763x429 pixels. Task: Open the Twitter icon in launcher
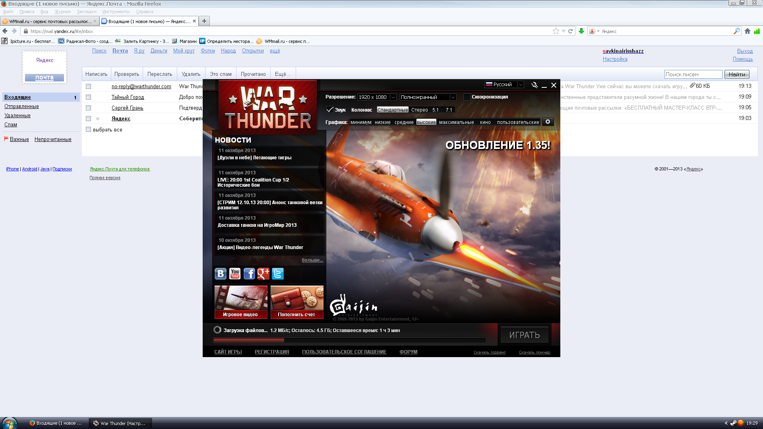[x=278, y=274]
